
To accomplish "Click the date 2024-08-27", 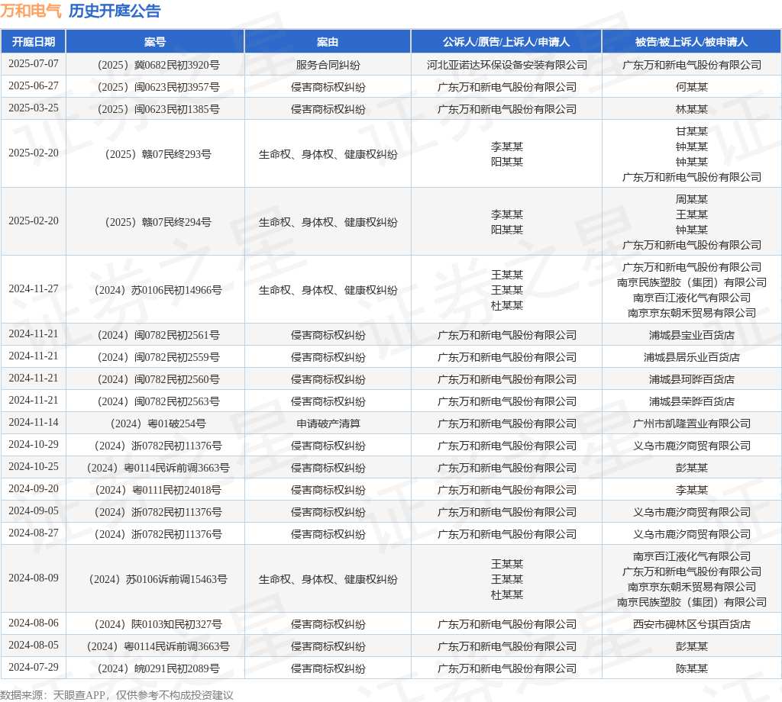I will click(x=34, y=533).
